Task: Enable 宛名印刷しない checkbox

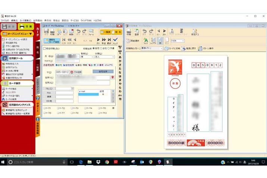Action: 44,48
